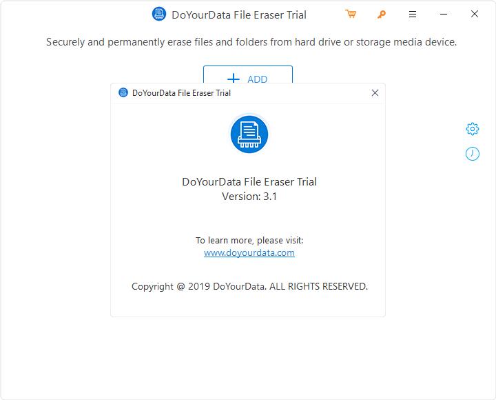
Task: Open erase history clock icon
Action: point(473,154)
